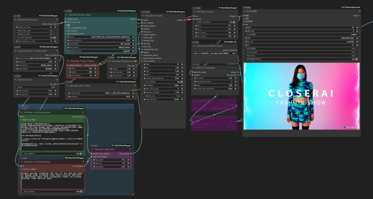Image resolution: width=373 pixels, height=199 pixels.
Task: Open help icon on WanVideo SLG node
Action: tap(57, 80)
